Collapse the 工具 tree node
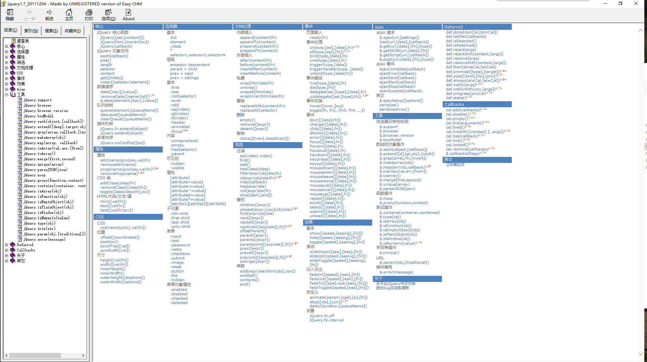The image size is (647, 362). coord(6,95)
